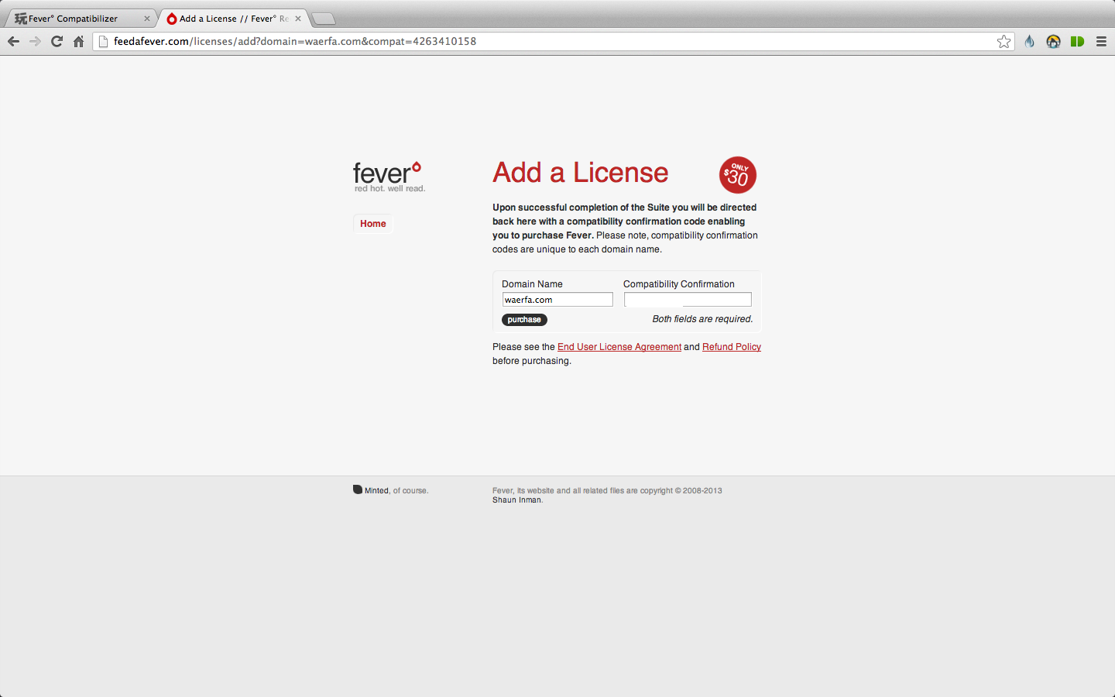Open the End User License Agreement link
The image size is (1115, 697).
tap(619, 347)
